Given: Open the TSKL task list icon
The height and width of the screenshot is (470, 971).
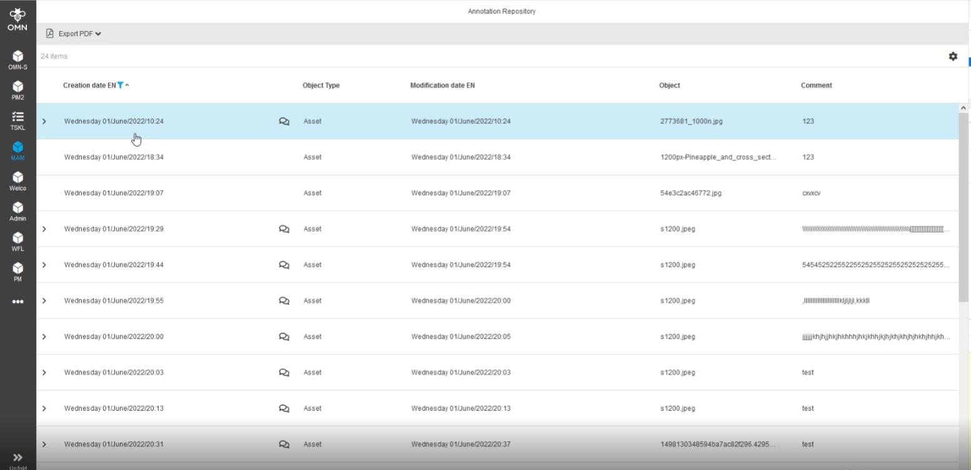Looking at the screenshot, I should tap(17, 119).
